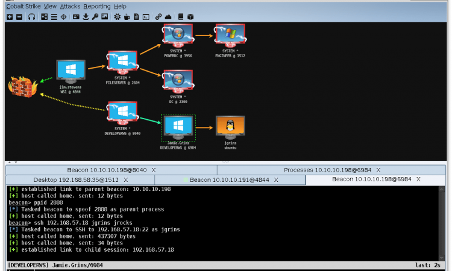This screenshot has width=452, height=271.
Task: Open listeners via the headphones icon
Action: (32, 17)
